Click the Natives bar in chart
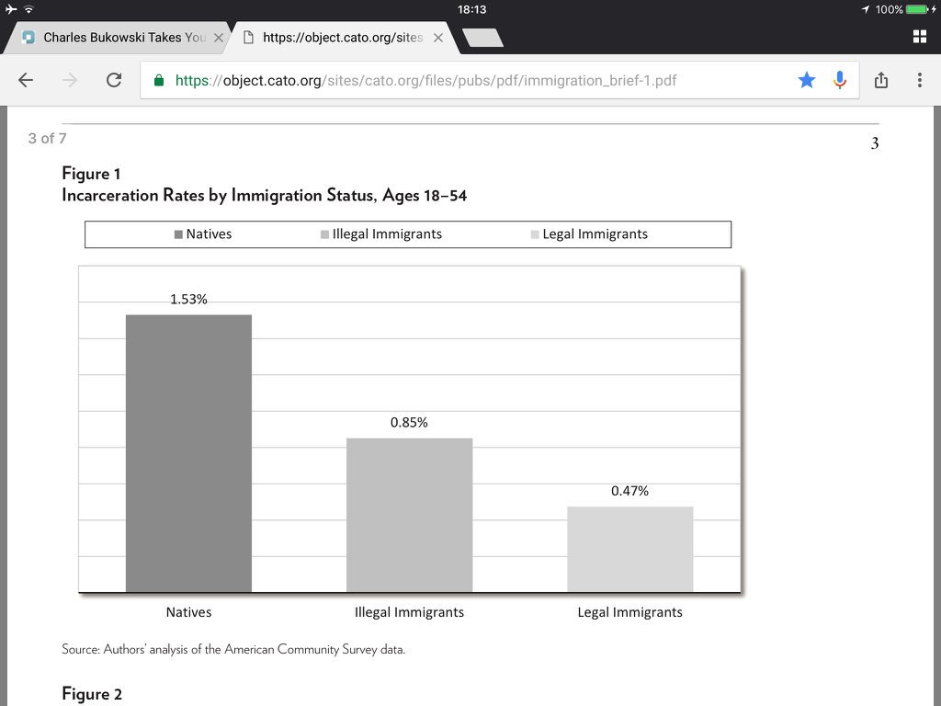This screenshot has height=706, width=941. (x=188, y=453)
